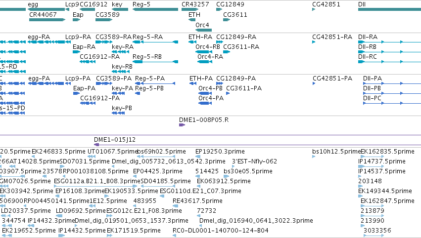Click the 3033356 EST label
The image size is (421, 238).
[x=377, y=231]
